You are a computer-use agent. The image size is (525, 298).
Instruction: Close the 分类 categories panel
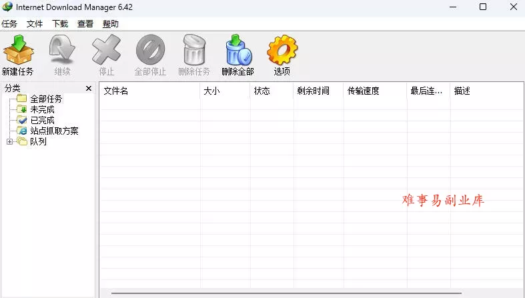[89, 88]
